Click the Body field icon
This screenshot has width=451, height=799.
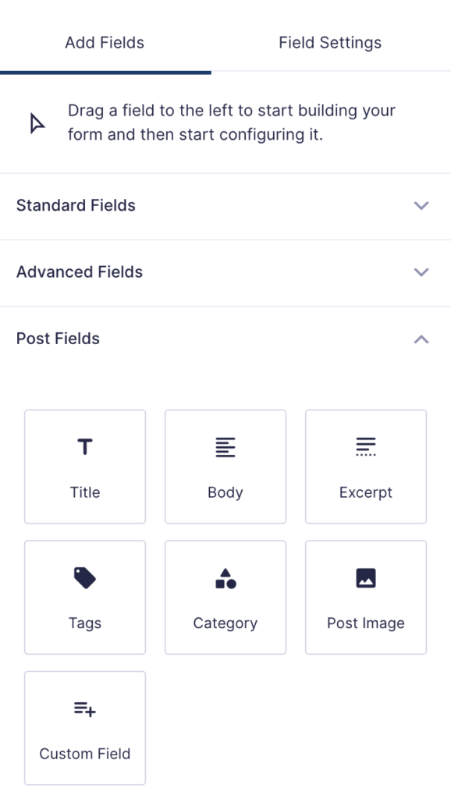225,446
